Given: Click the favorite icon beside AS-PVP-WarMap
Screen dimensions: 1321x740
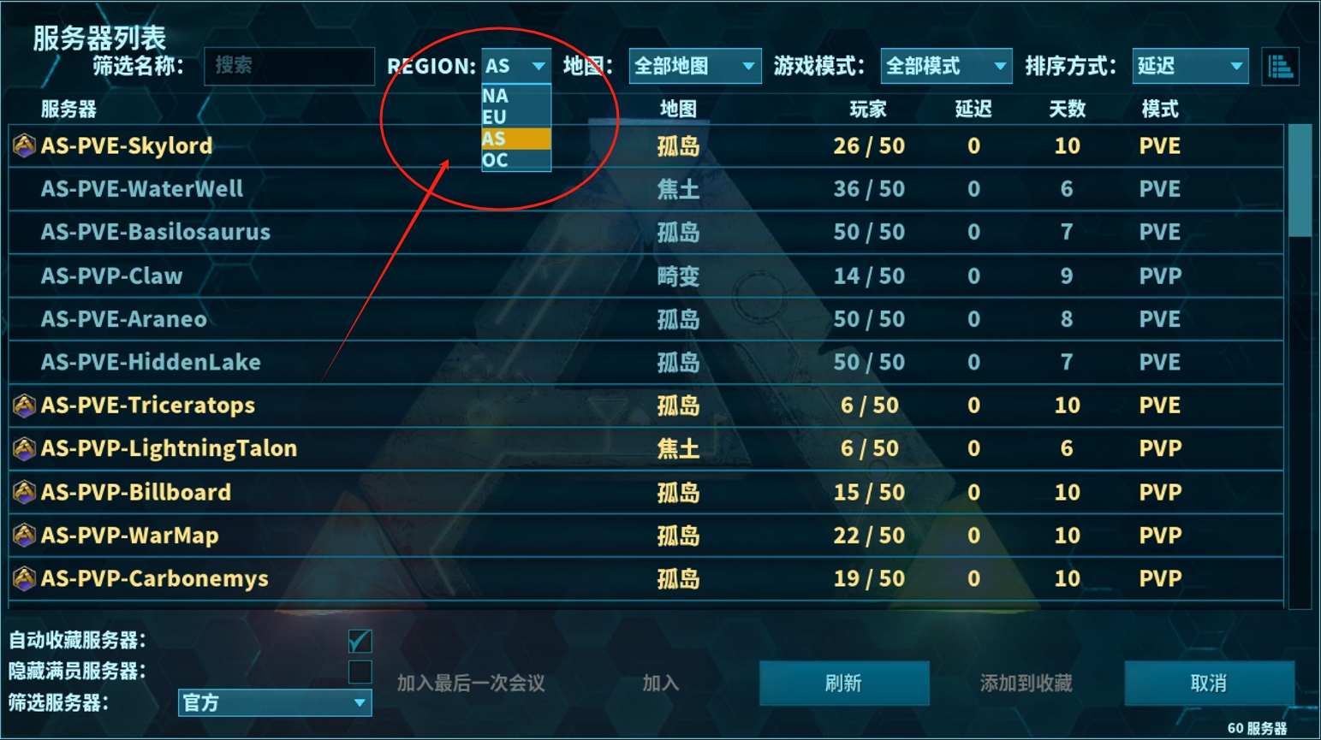Looking at the screenshot, I should point(24,536).
